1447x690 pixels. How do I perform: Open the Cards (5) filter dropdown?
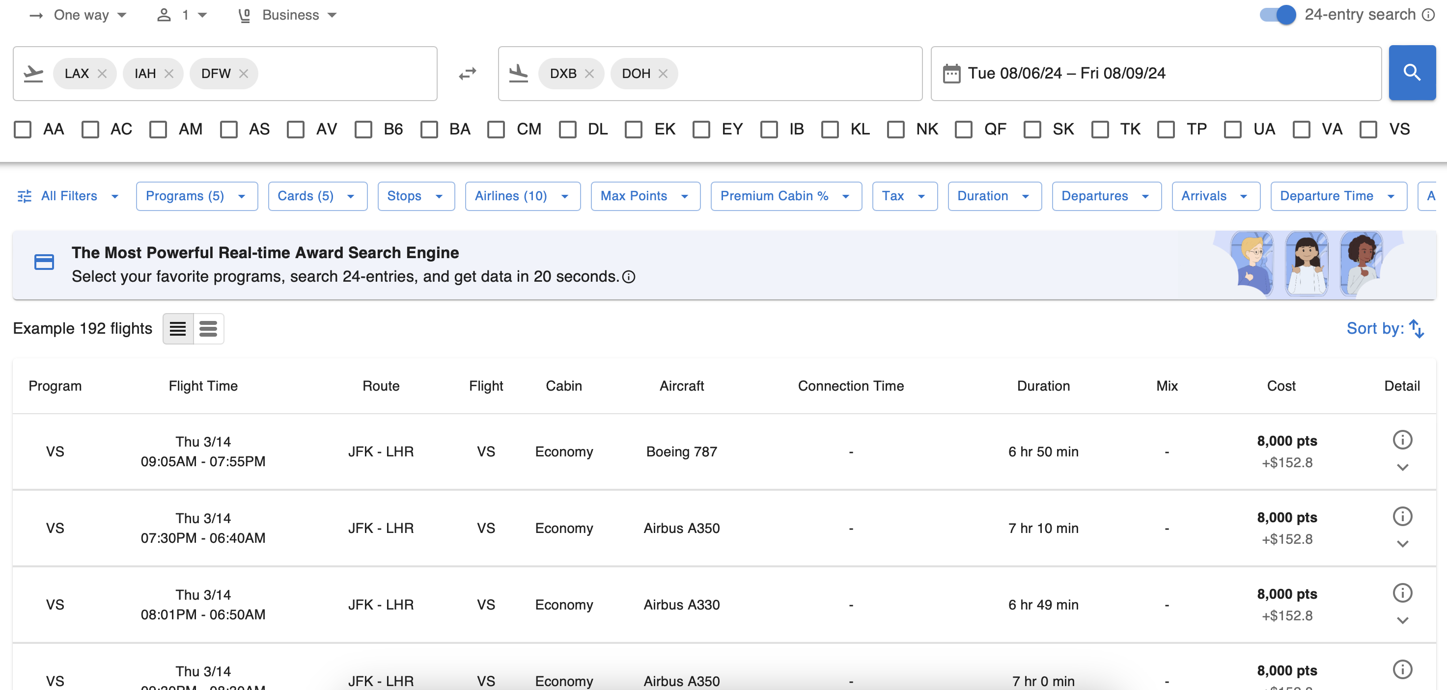(x=317, y=196)
